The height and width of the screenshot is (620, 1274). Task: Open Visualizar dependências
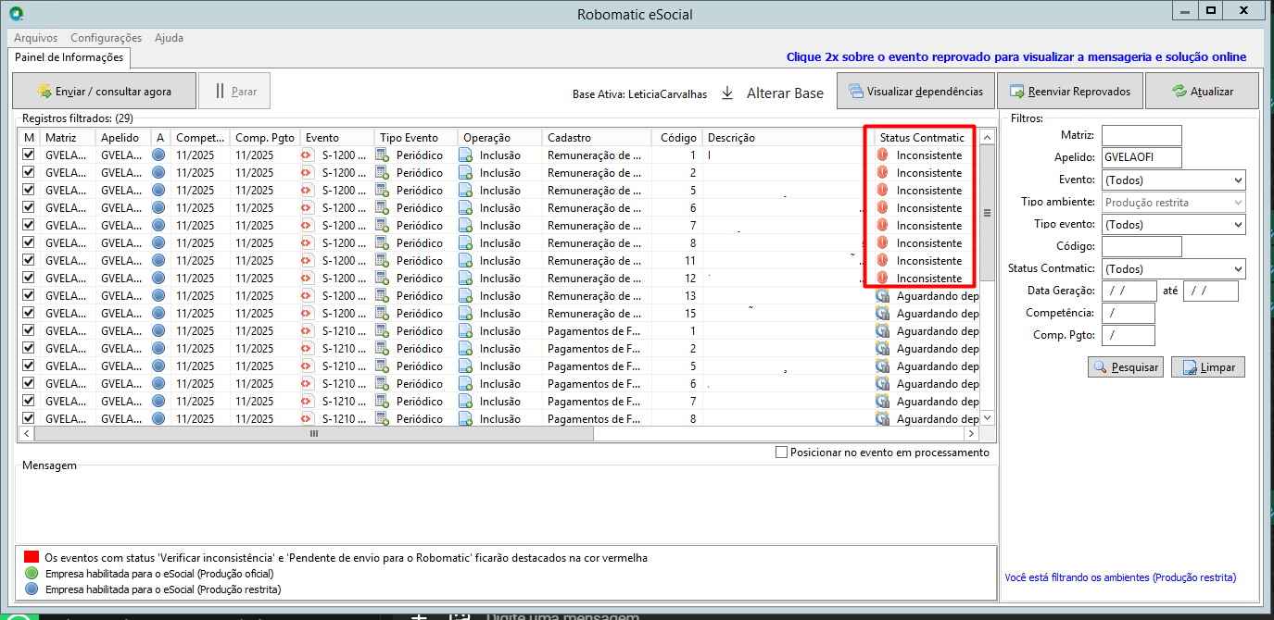click(x=915, y=92)
